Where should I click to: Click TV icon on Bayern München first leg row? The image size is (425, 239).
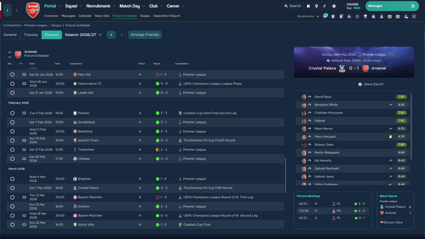click(24, 197)
